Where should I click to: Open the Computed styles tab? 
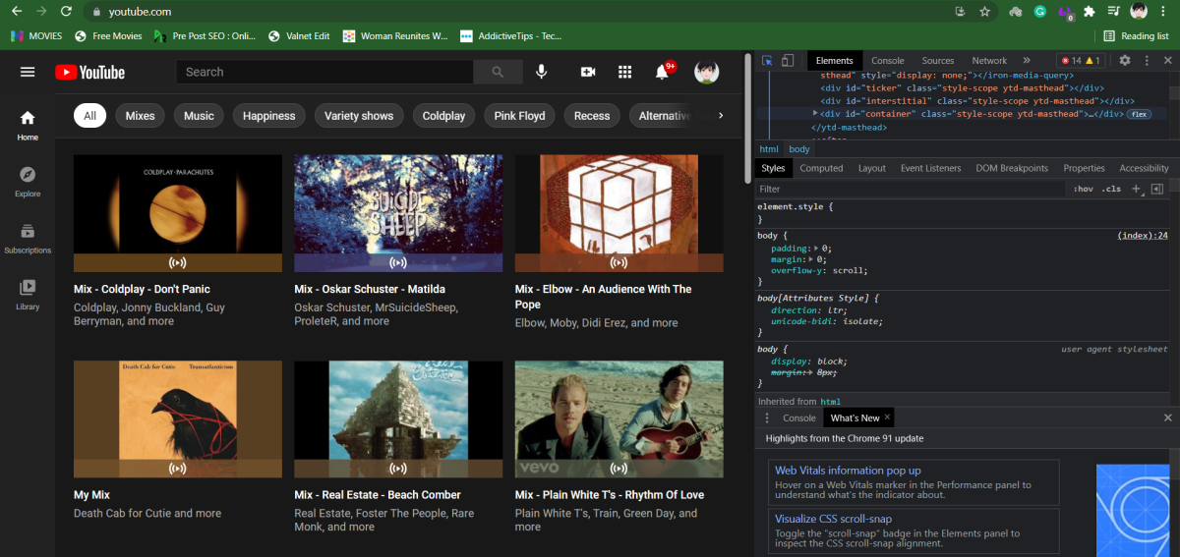tap(821, 168)
